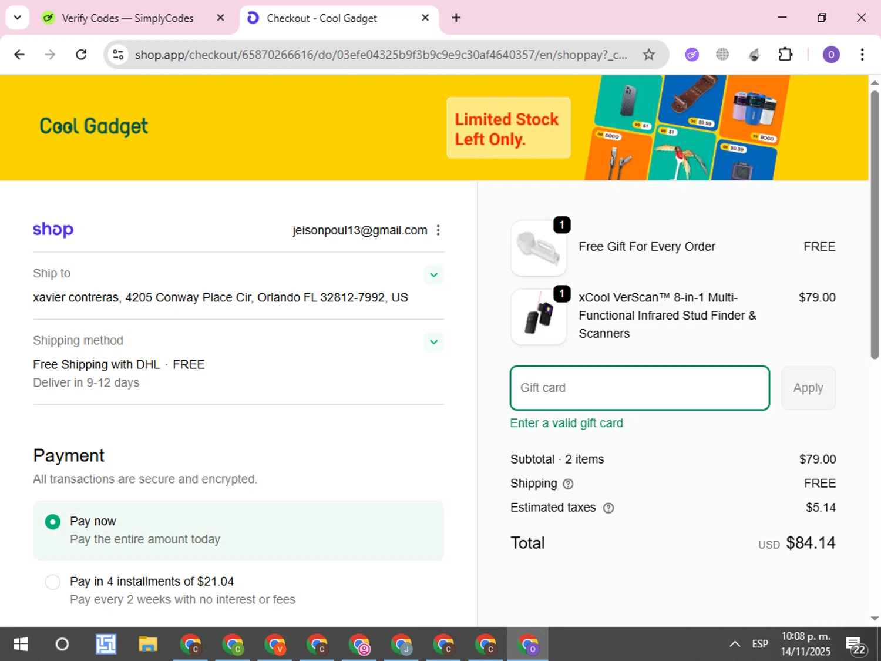Viewport: 881px width, 661px height.
Task: Switch to Verify Codes — SimplyCodes tab
Action: (127, 18)
